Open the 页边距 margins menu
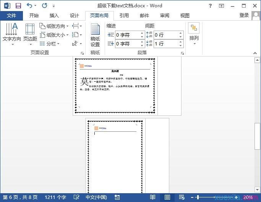The image size is (261, 202). click(x=30, y=34)
